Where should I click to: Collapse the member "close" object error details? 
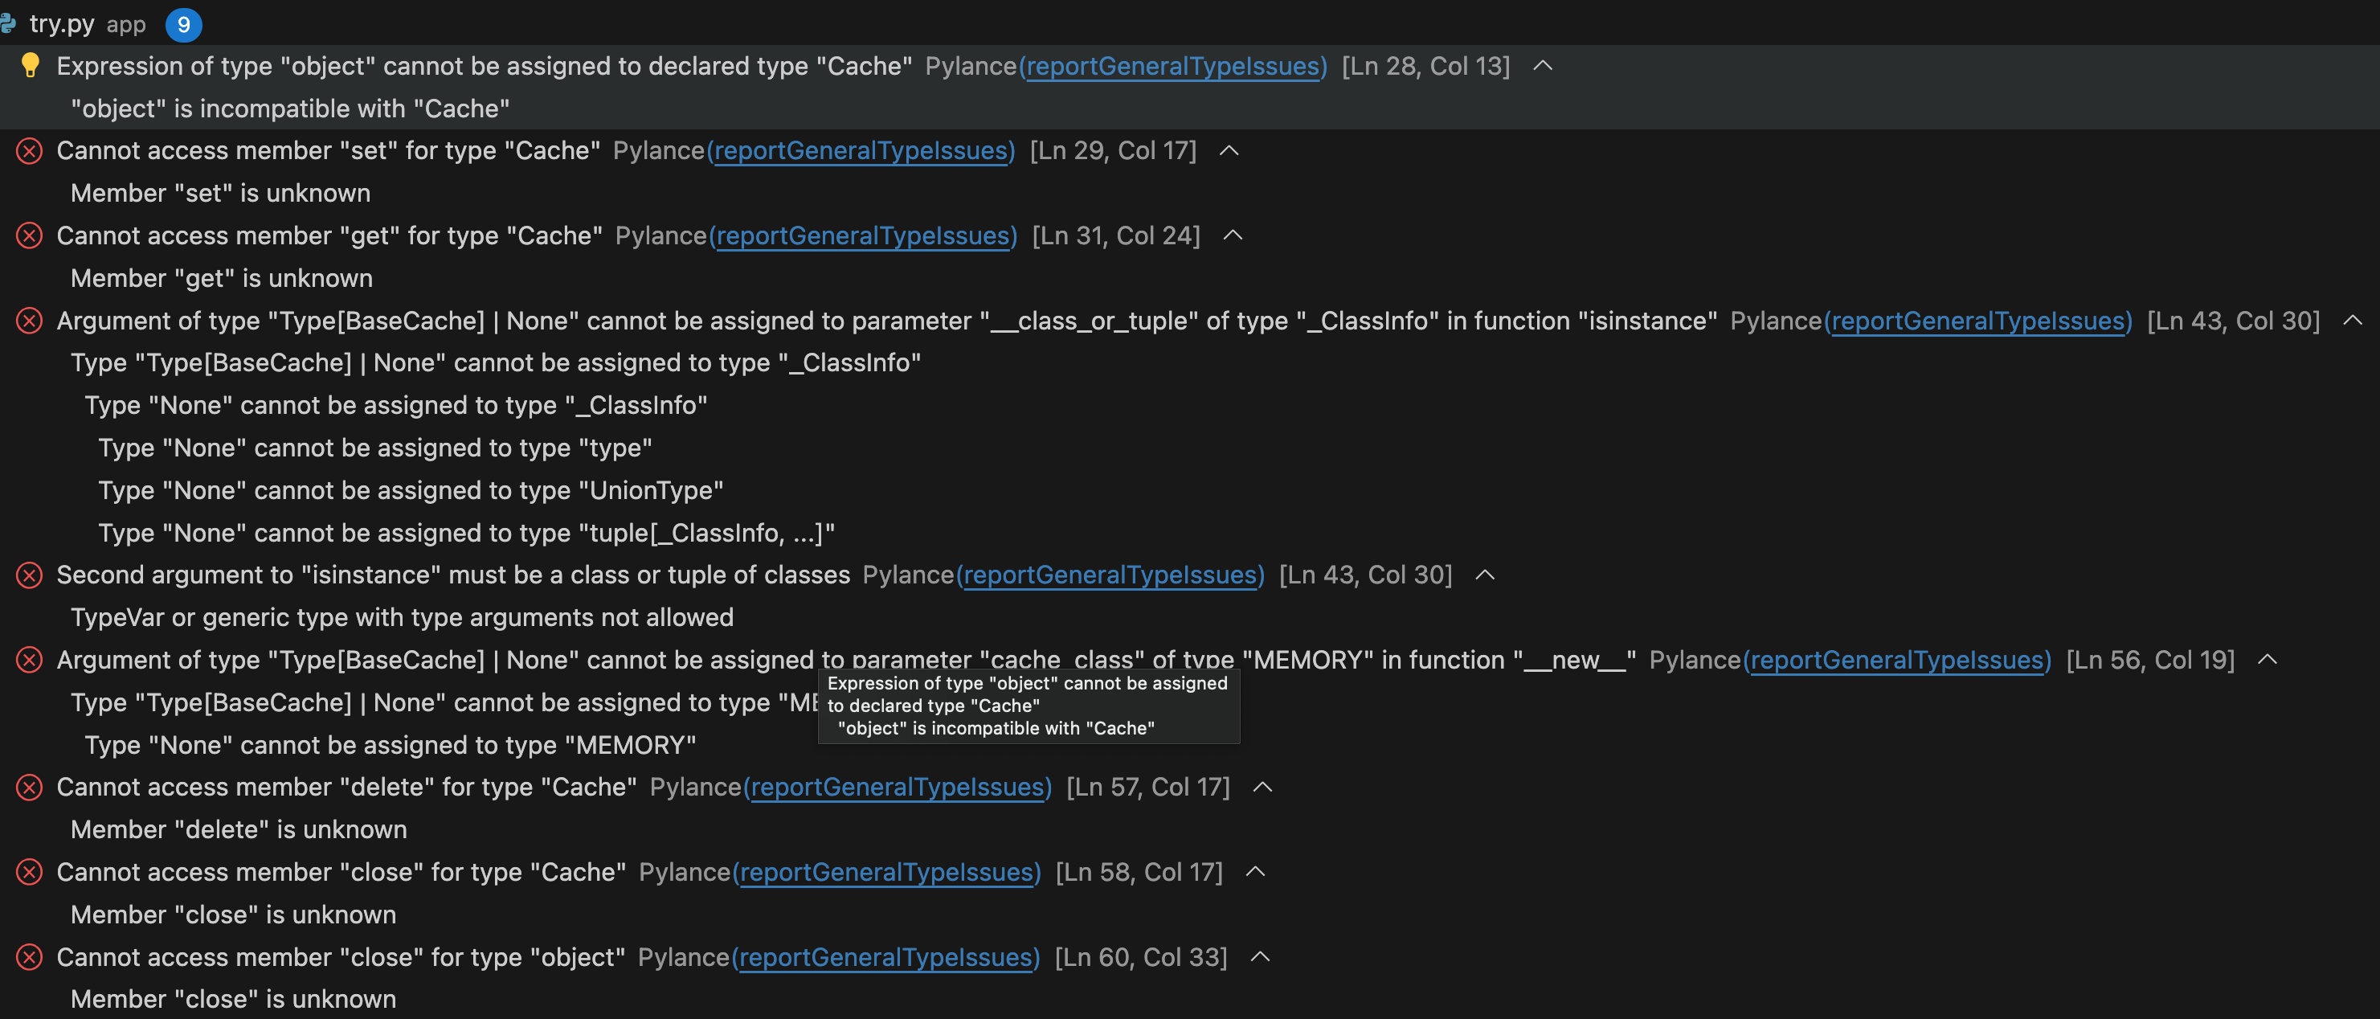[x=1259, y=957]
